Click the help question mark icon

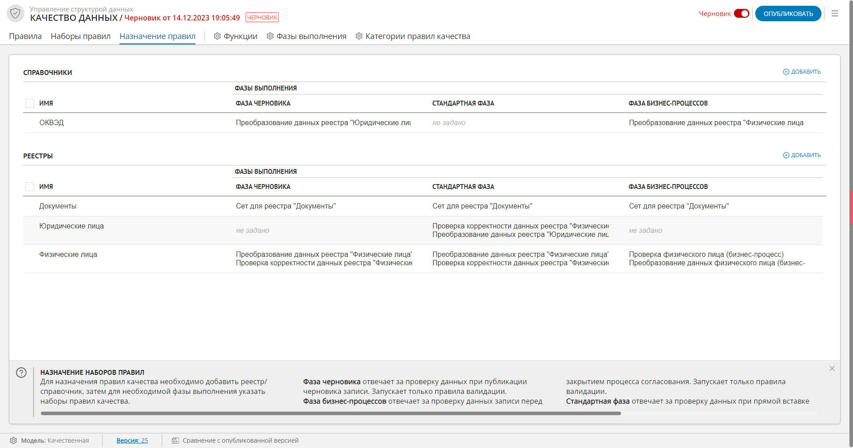point(21,373)
